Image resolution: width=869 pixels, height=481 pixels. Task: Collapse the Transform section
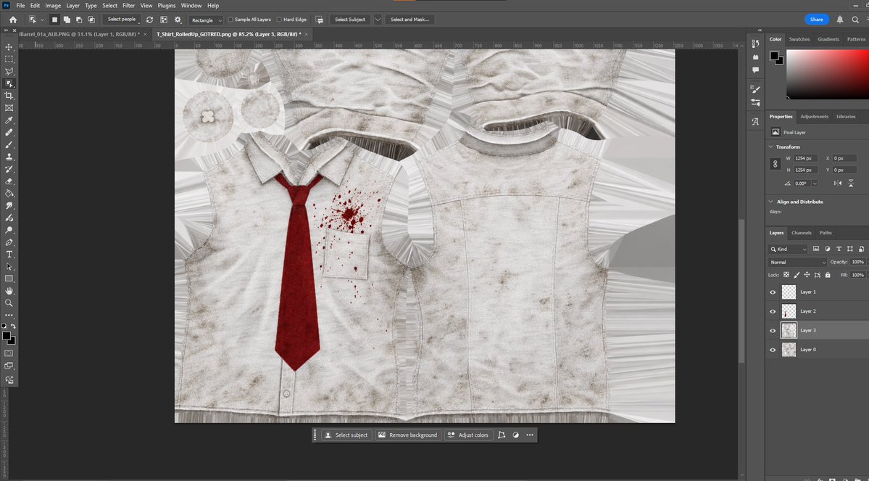click(x=770, y=147)
